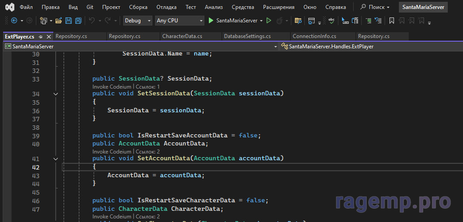Click the spell checker abc icon
The image size is (463, 222).
click(331, 21)
